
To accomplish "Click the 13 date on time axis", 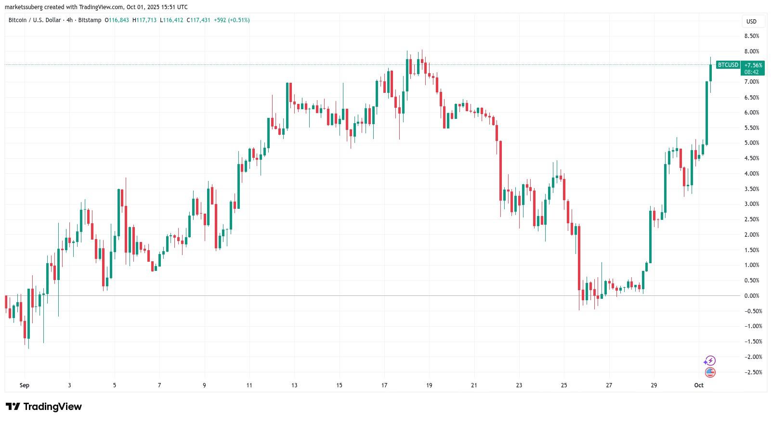I will click(x=294, y=385).
